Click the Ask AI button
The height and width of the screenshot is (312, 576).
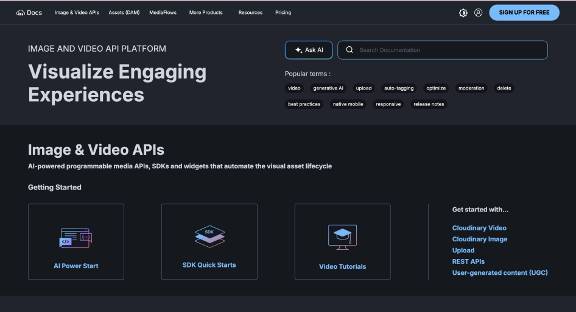pyautogui.click(x=309, y=50)
